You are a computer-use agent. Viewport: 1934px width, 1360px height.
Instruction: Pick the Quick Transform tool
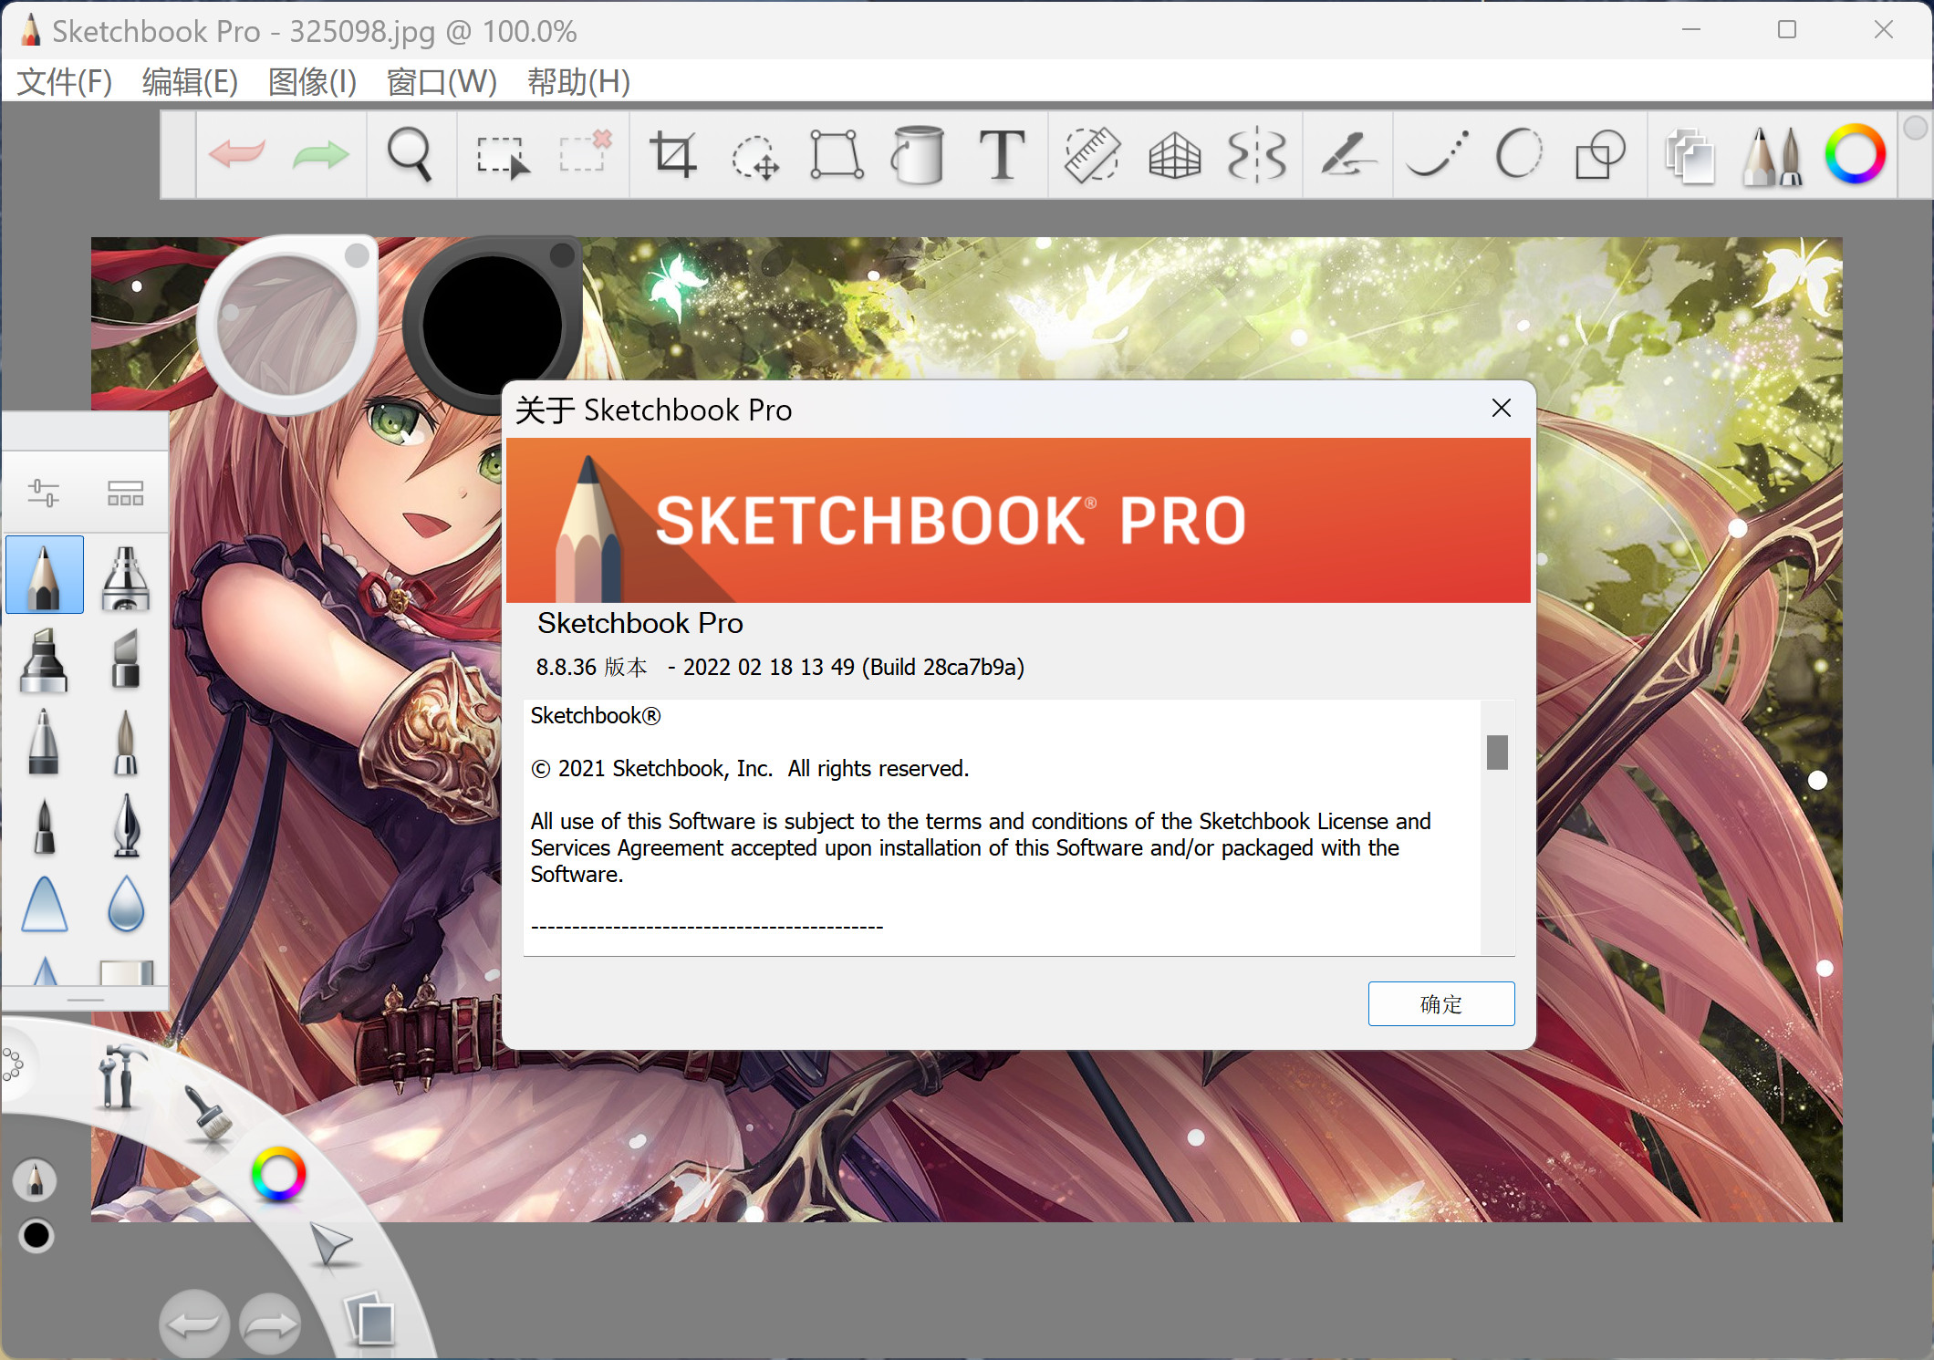tap(755, 156)
